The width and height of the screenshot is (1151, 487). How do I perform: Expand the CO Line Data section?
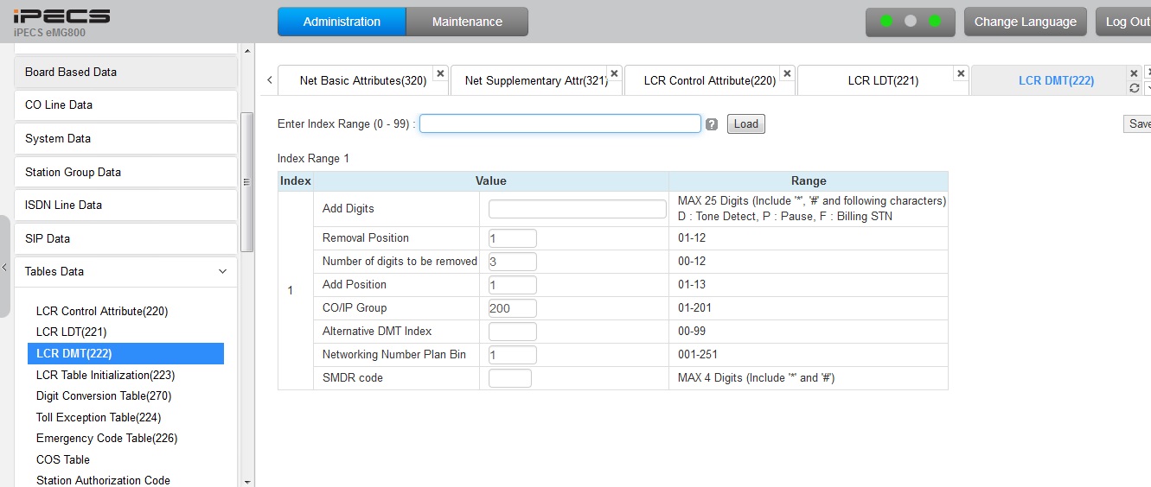[125, 104]
